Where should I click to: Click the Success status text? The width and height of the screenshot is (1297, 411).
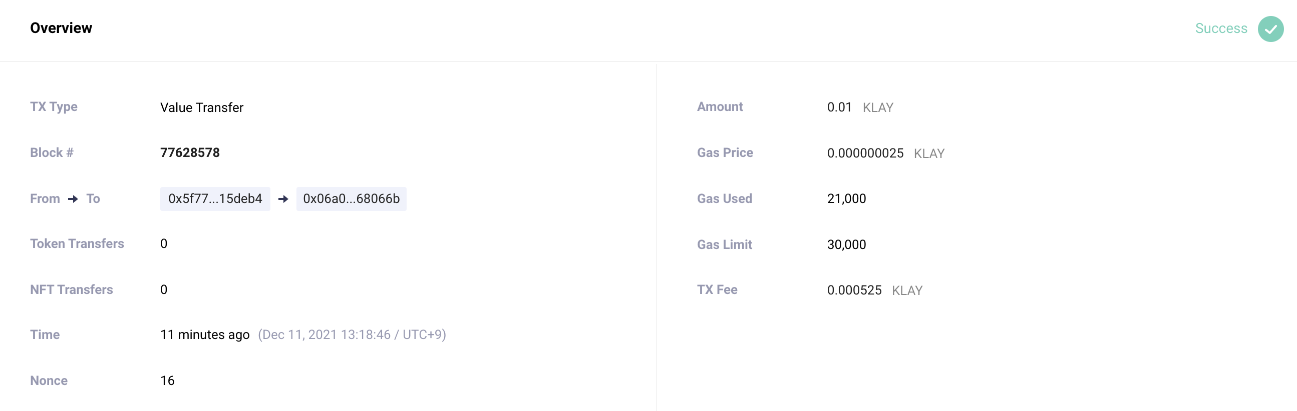pyautogui.click(x=1221, y=28)
